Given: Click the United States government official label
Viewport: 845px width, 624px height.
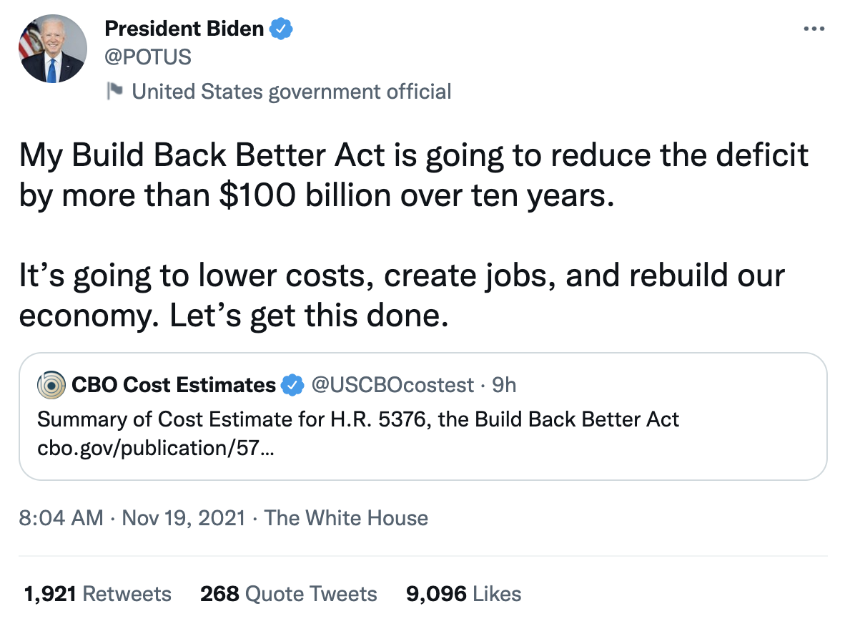Looking at the screenshot, I should (291, 92).
